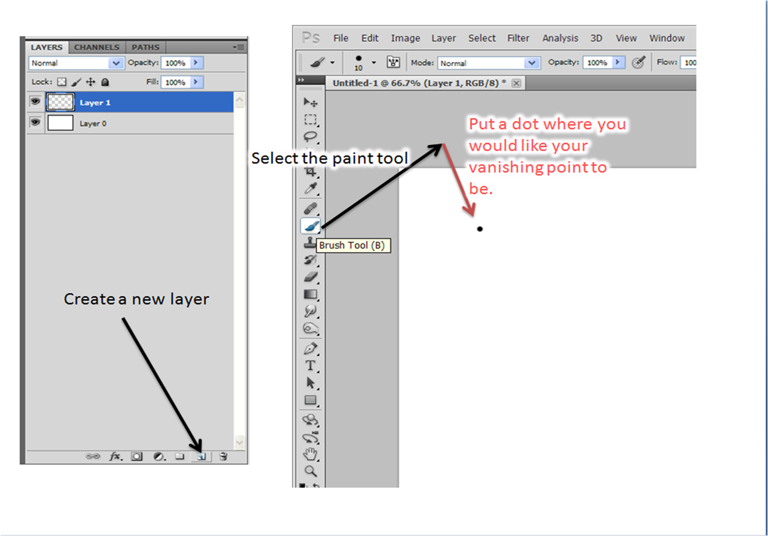Screen dimensions: 768x536
Task: Expand brush Mode dropdown in options bar
Action: point(532,63)
